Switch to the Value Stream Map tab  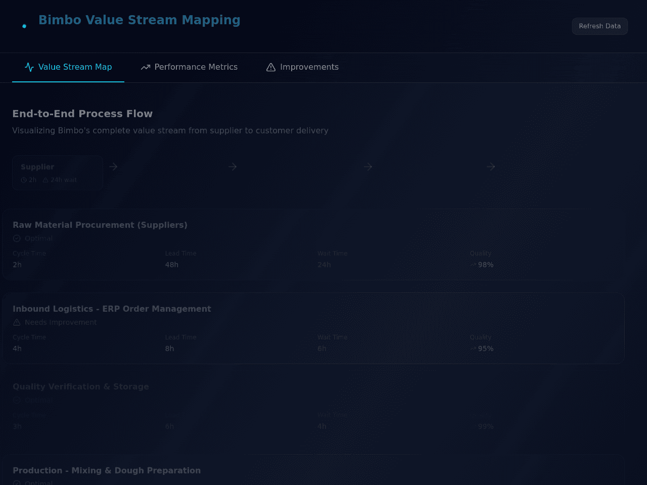[x=68, y=67]
